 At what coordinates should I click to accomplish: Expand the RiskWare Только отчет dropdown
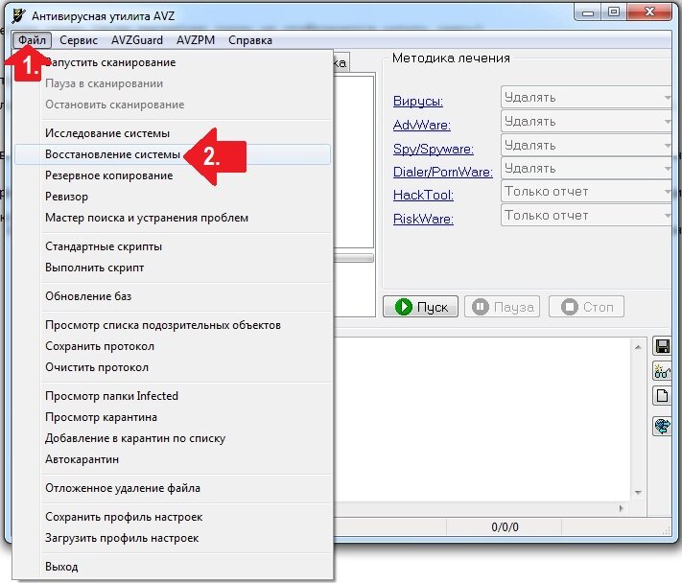click(x=587, y=215)
